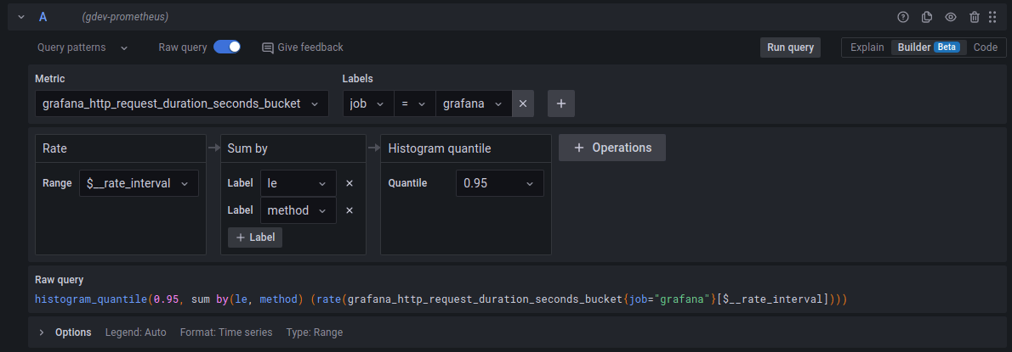Expand the Options section
This screenshot has width=1012, height=352.
[x=42, y=332]
